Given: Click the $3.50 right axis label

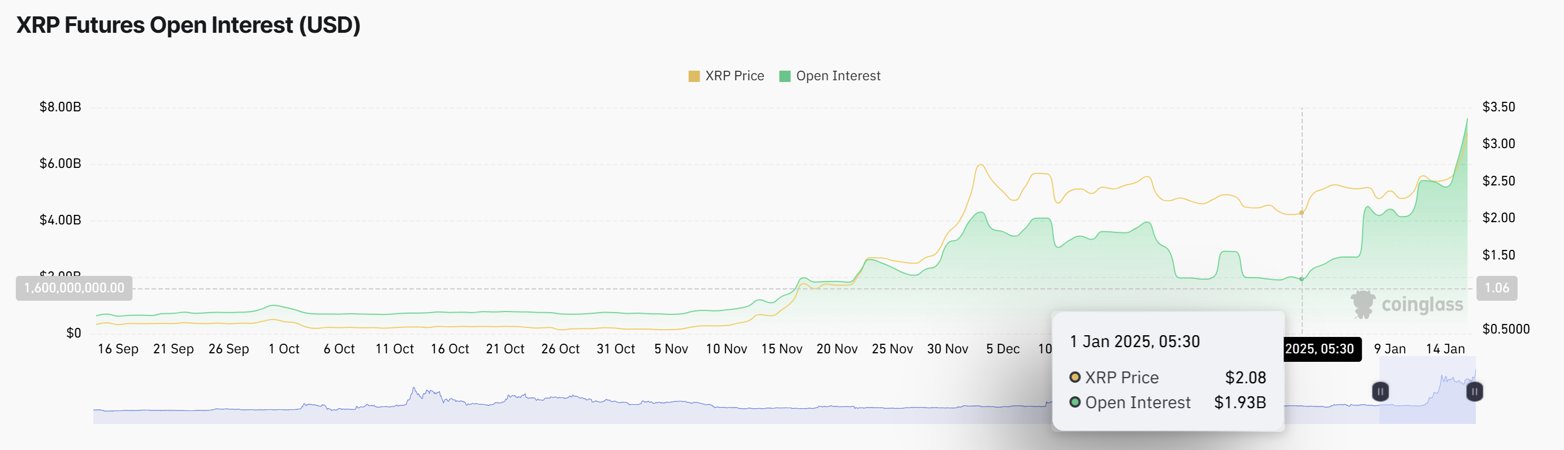Looking at the screenshot, I should [1498, 107].
